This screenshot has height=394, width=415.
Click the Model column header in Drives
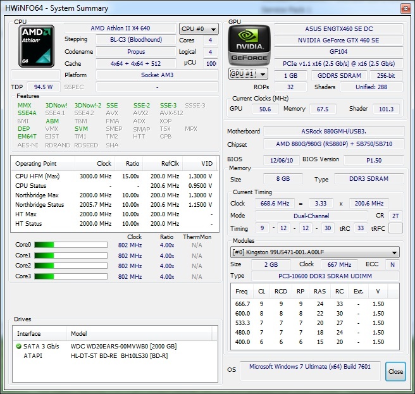139,333
